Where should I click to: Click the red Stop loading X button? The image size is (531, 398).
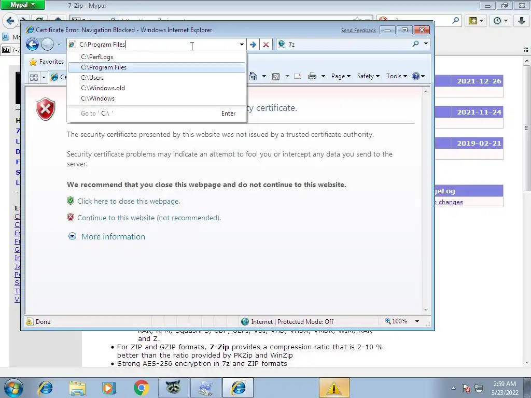click(x=266, y=45)
